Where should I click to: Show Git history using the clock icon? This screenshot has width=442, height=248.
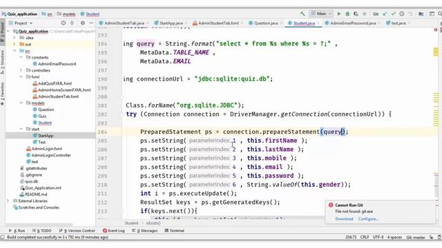coord(402,14)
